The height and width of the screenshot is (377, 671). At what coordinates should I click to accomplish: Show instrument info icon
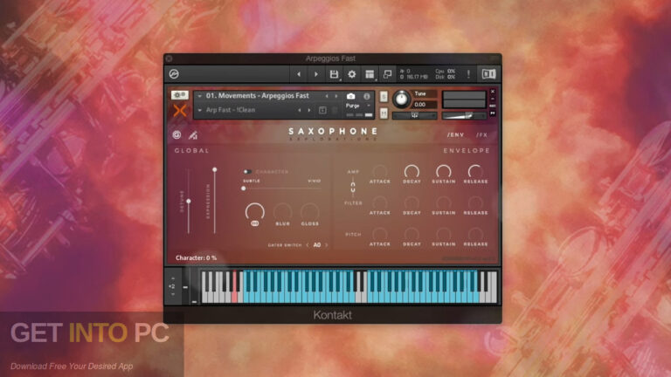coord(367,96)
